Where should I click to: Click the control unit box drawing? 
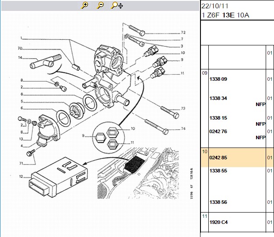click(58, 177)
